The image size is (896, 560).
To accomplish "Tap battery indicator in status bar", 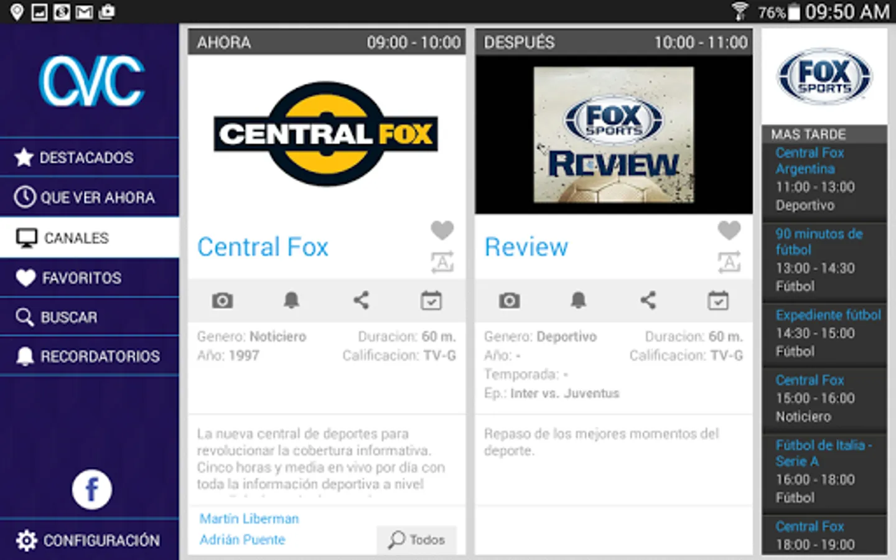I will tap(794, 12).
